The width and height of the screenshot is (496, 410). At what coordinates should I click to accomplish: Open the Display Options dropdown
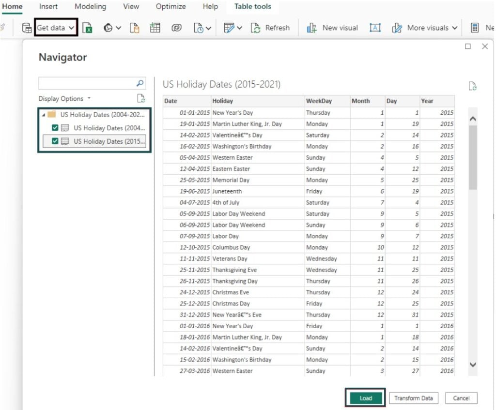coord(64,99)
